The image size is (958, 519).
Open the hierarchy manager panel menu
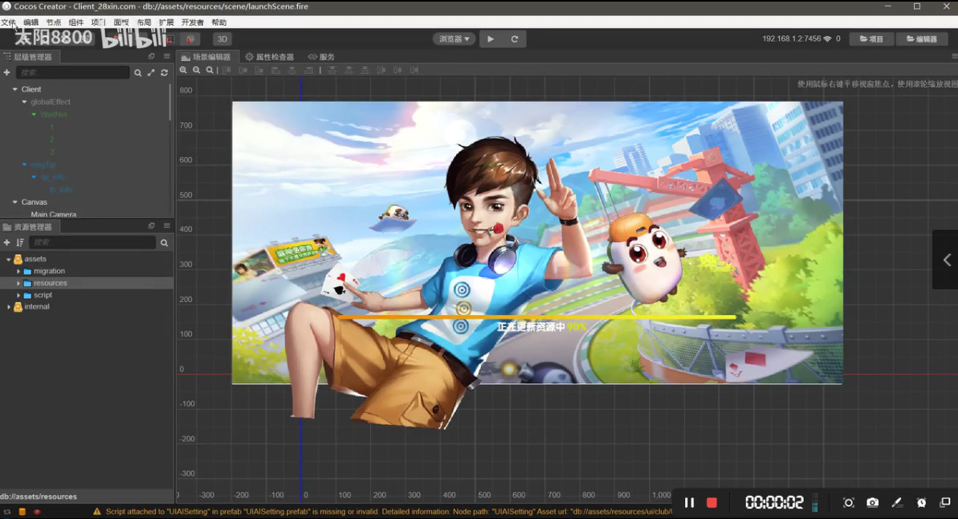point(167,56)
